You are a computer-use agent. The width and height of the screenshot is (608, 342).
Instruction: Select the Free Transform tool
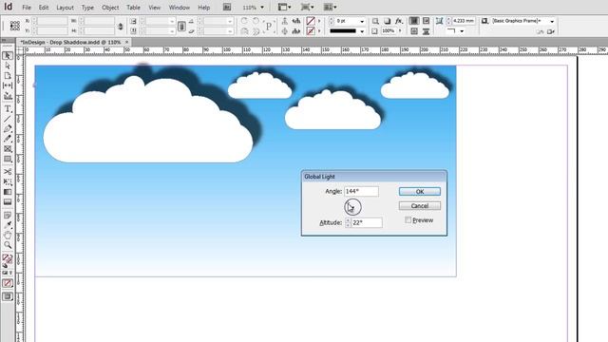[x=8, y=181]
